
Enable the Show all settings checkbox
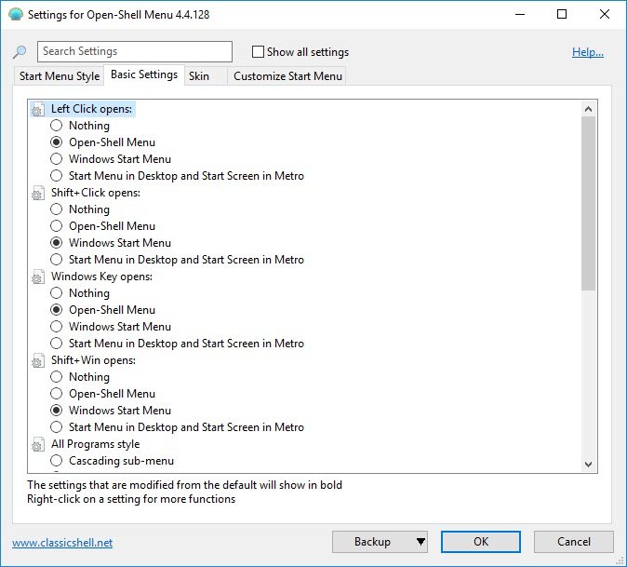coord(258,51)
